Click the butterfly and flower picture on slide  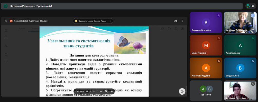click(130, 43)
